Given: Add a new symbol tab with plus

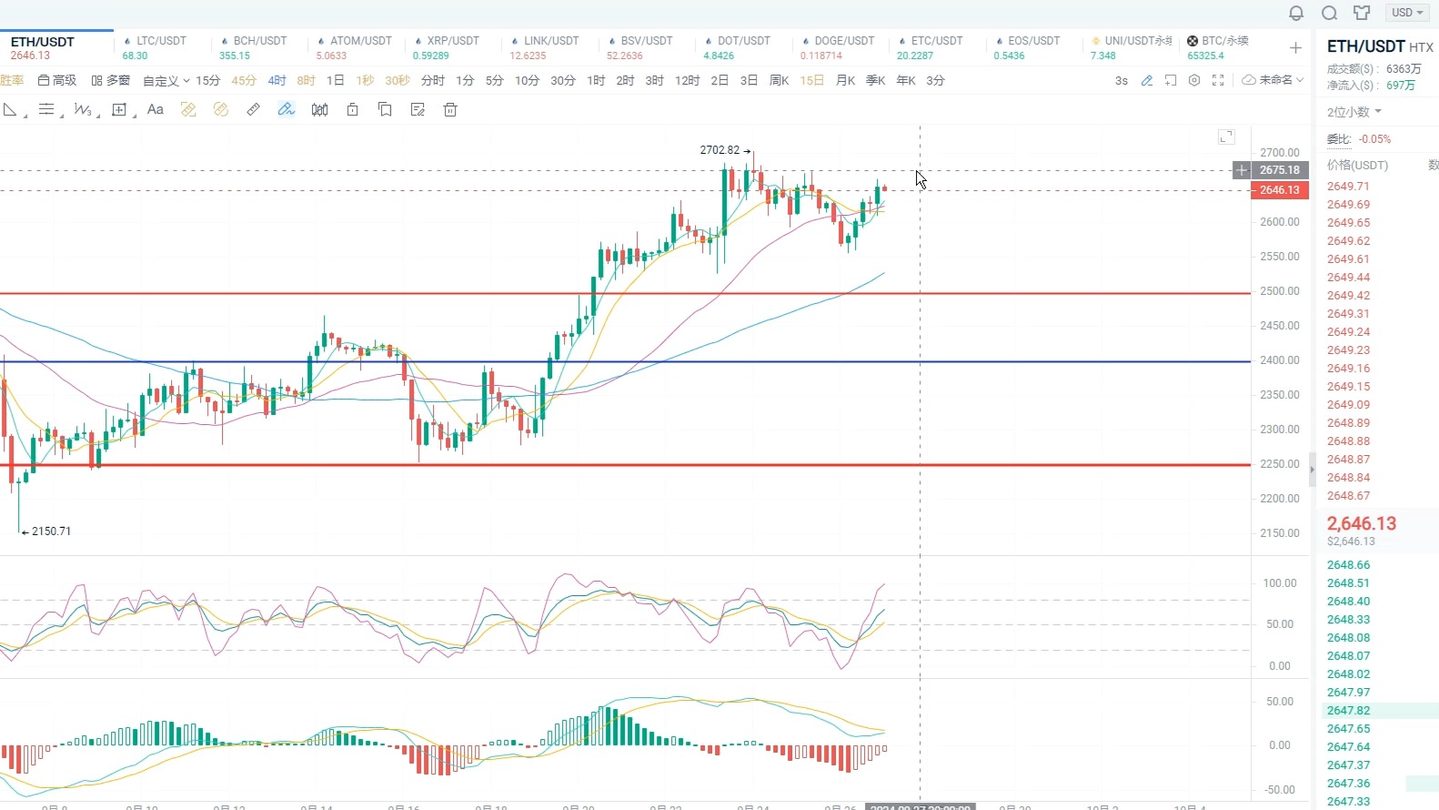Looking at the screenshot, I should [1295, 48].
